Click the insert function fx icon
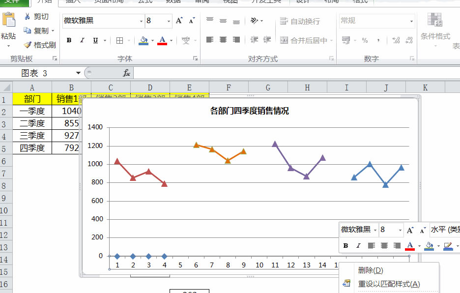Screen dimensions: 460x293 coord(126,73)
